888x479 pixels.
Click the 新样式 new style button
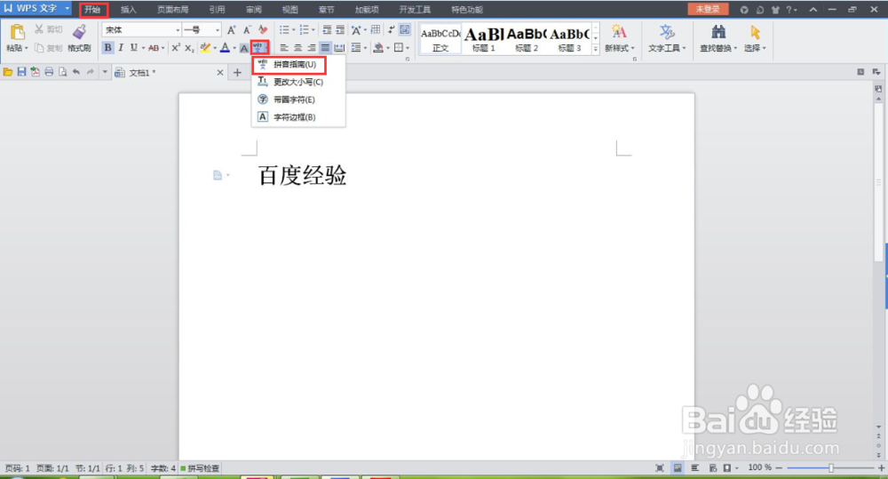[619, 38]
